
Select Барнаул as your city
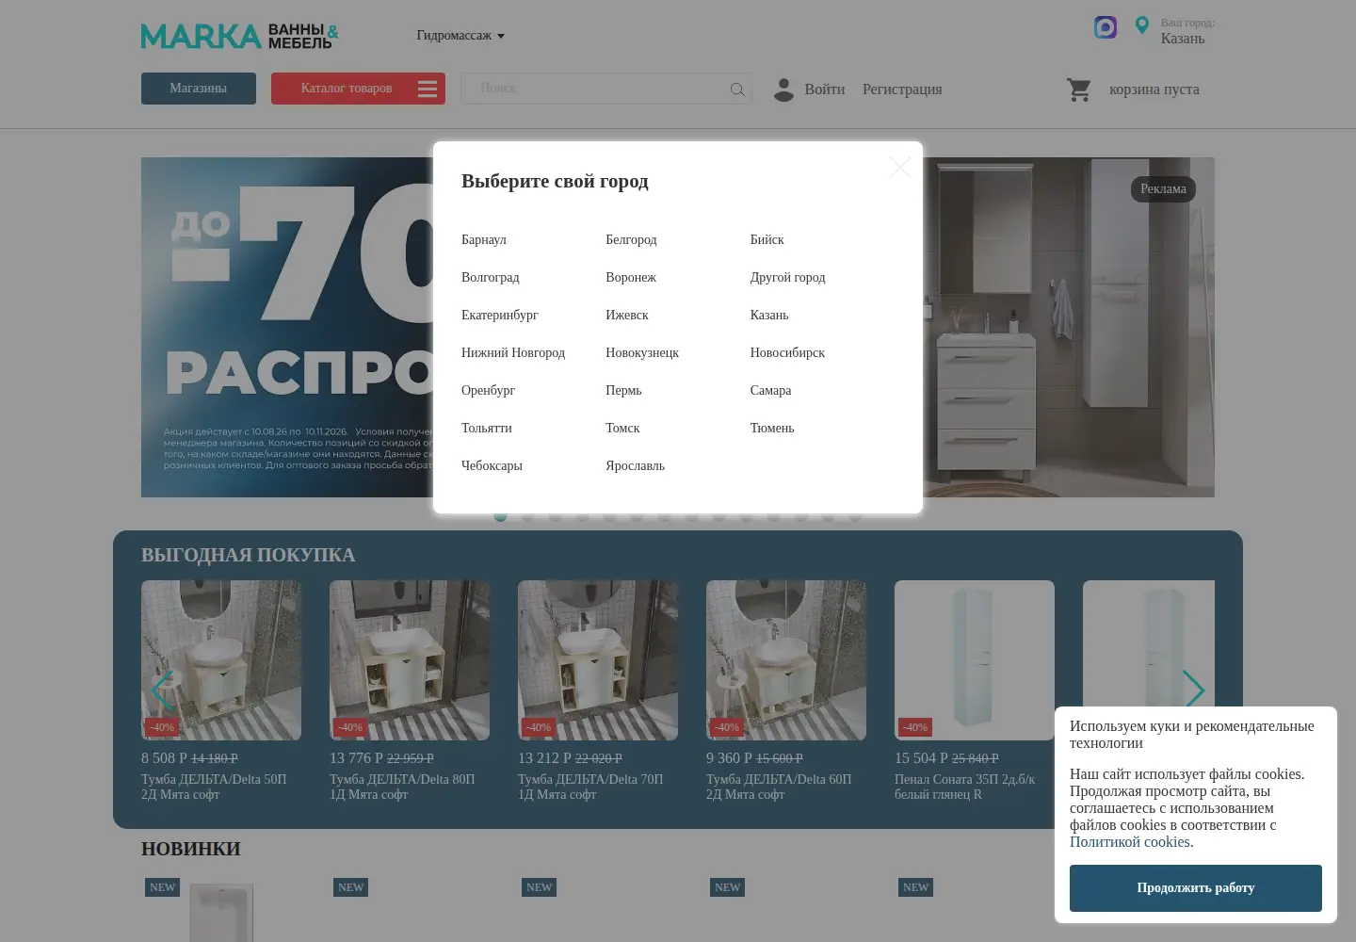[x=484, y=240]
